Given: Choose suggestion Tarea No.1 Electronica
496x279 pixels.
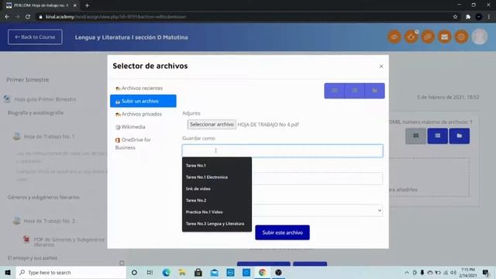Looking at the screenshot, I should pos(207,177).
